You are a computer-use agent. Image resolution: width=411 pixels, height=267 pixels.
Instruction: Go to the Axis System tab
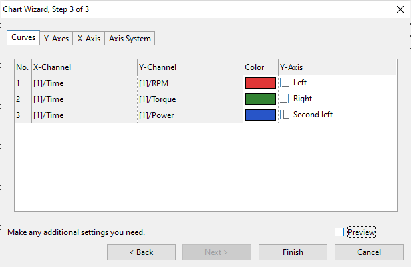click(x=130, y=39)
